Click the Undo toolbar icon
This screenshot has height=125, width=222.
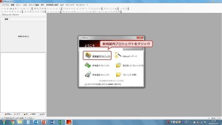point(27,8)
